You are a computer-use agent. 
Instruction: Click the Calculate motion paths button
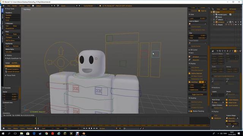[13, 52]
